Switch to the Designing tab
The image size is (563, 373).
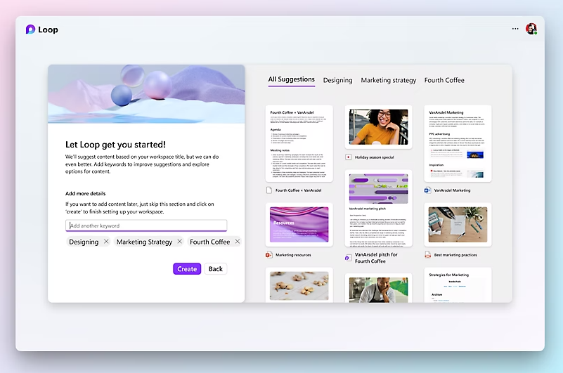(338, 80)
